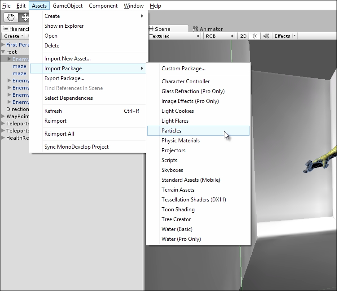Open the Create submenu in Assets

pos(88,16)
